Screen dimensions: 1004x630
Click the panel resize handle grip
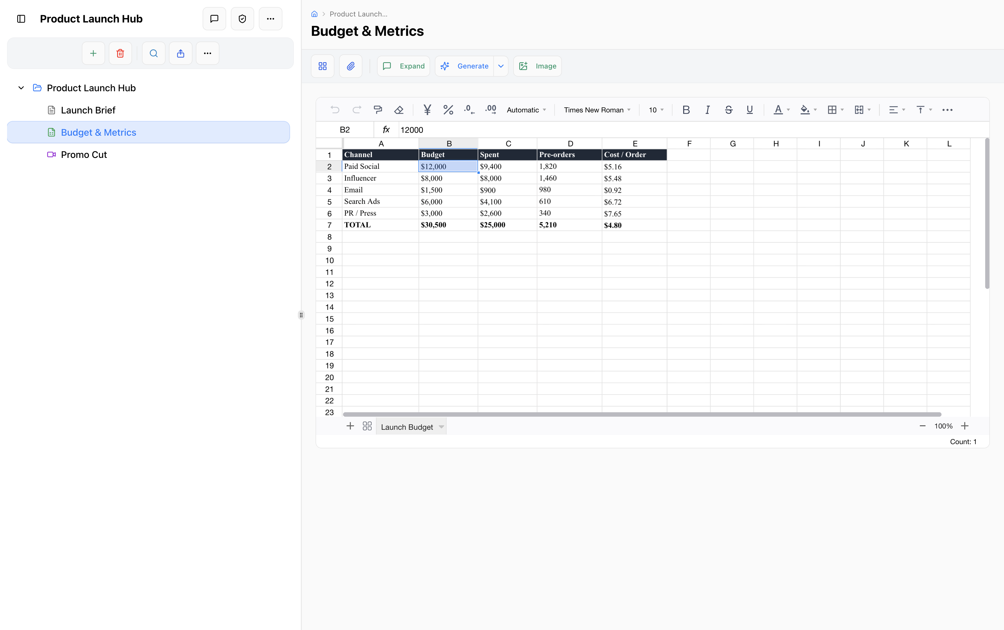tap(301, 315)
